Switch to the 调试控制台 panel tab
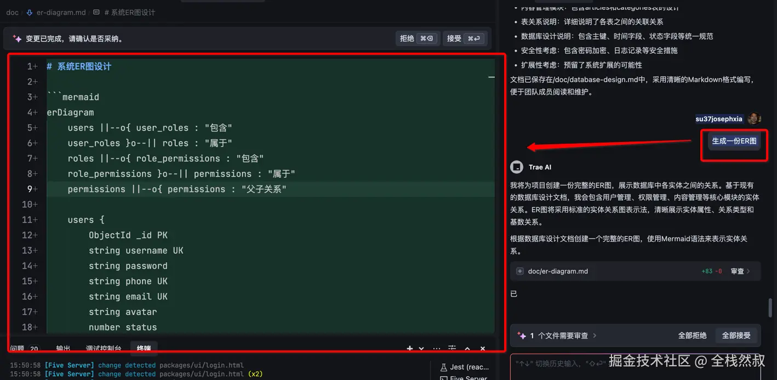 104,349
